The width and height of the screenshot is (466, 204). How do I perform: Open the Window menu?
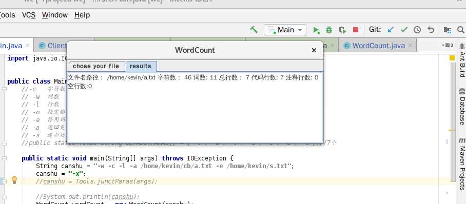tap(55, 15)
